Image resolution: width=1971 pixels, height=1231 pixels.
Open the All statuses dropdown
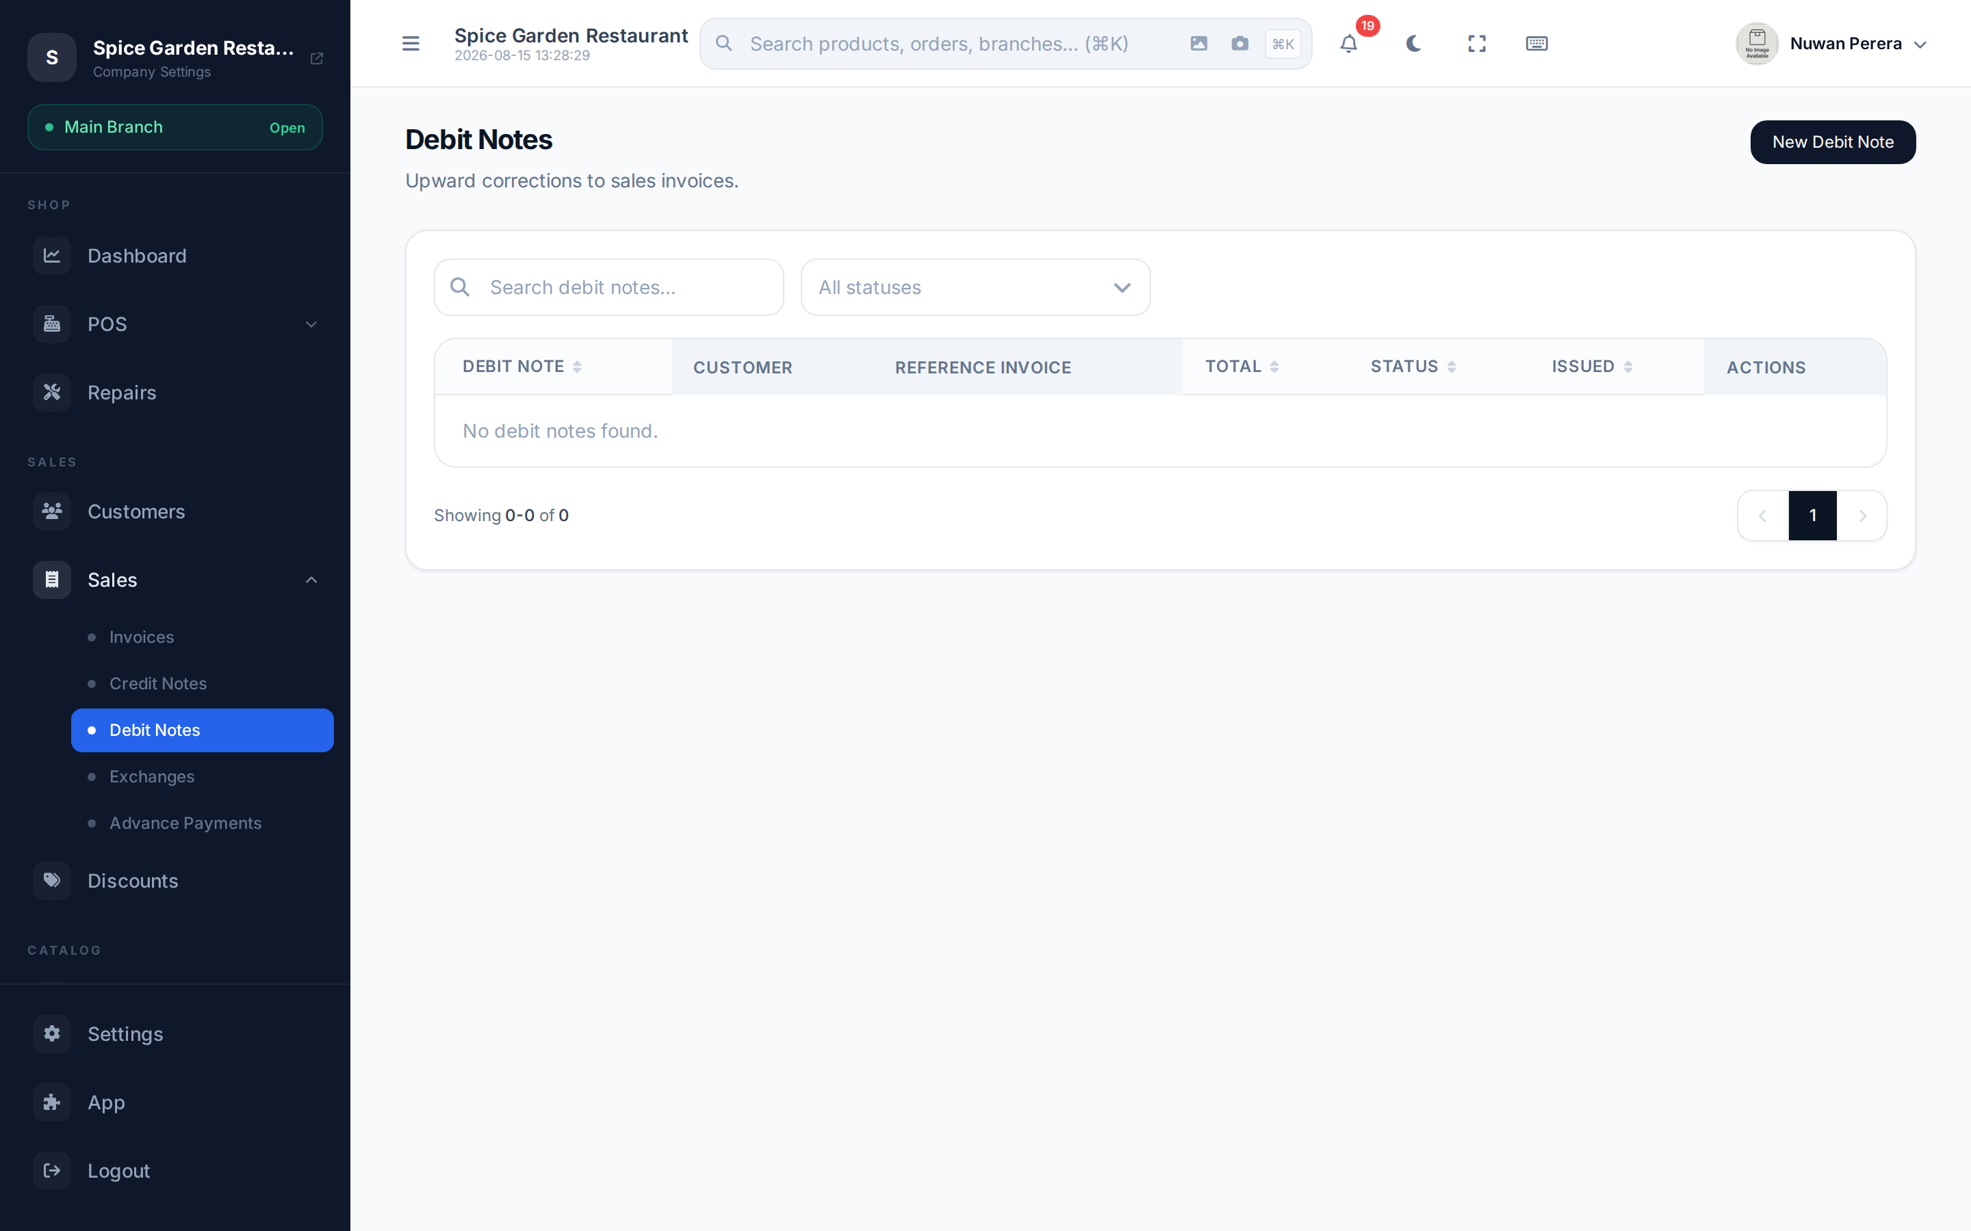pyautogui.click(x=976, y=287)
